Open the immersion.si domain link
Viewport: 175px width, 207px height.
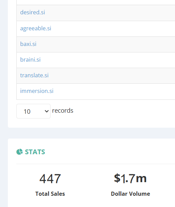37,91
